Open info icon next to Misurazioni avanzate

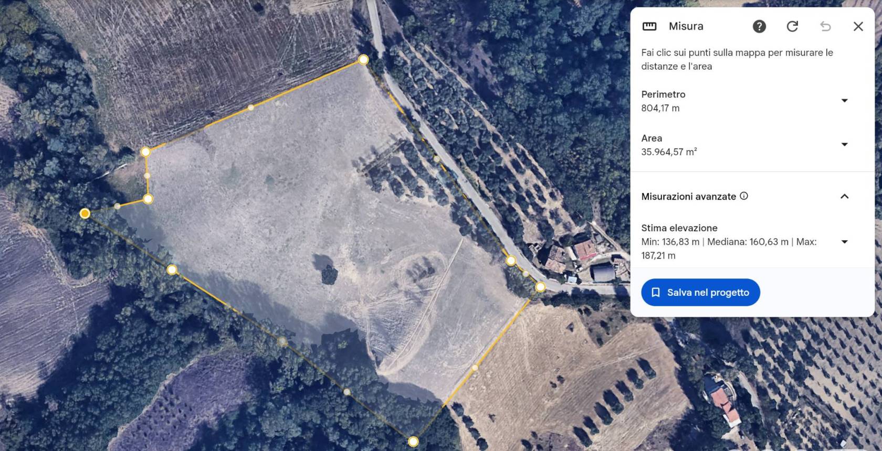(x=744, y=196)
